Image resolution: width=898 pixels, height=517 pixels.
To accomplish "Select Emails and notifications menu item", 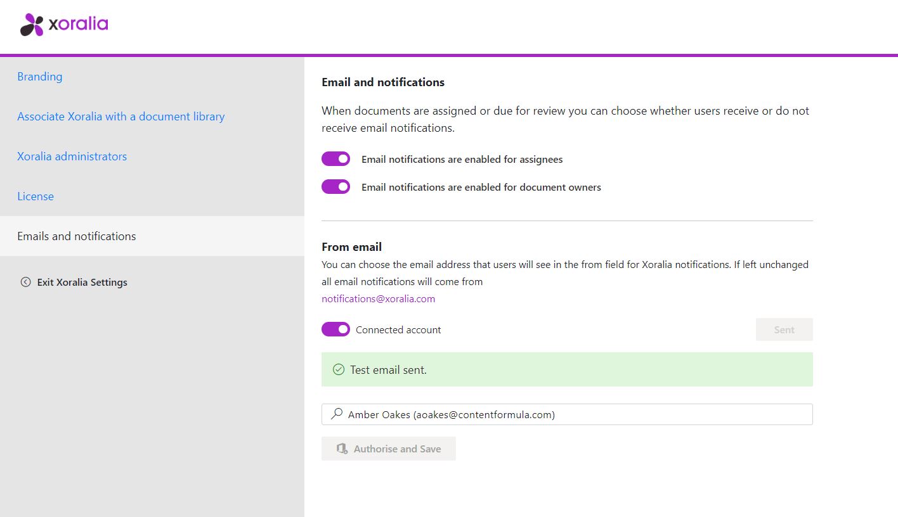I will (152, 236).
